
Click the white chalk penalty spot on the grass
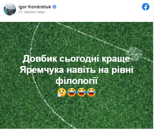pos(135,53)
